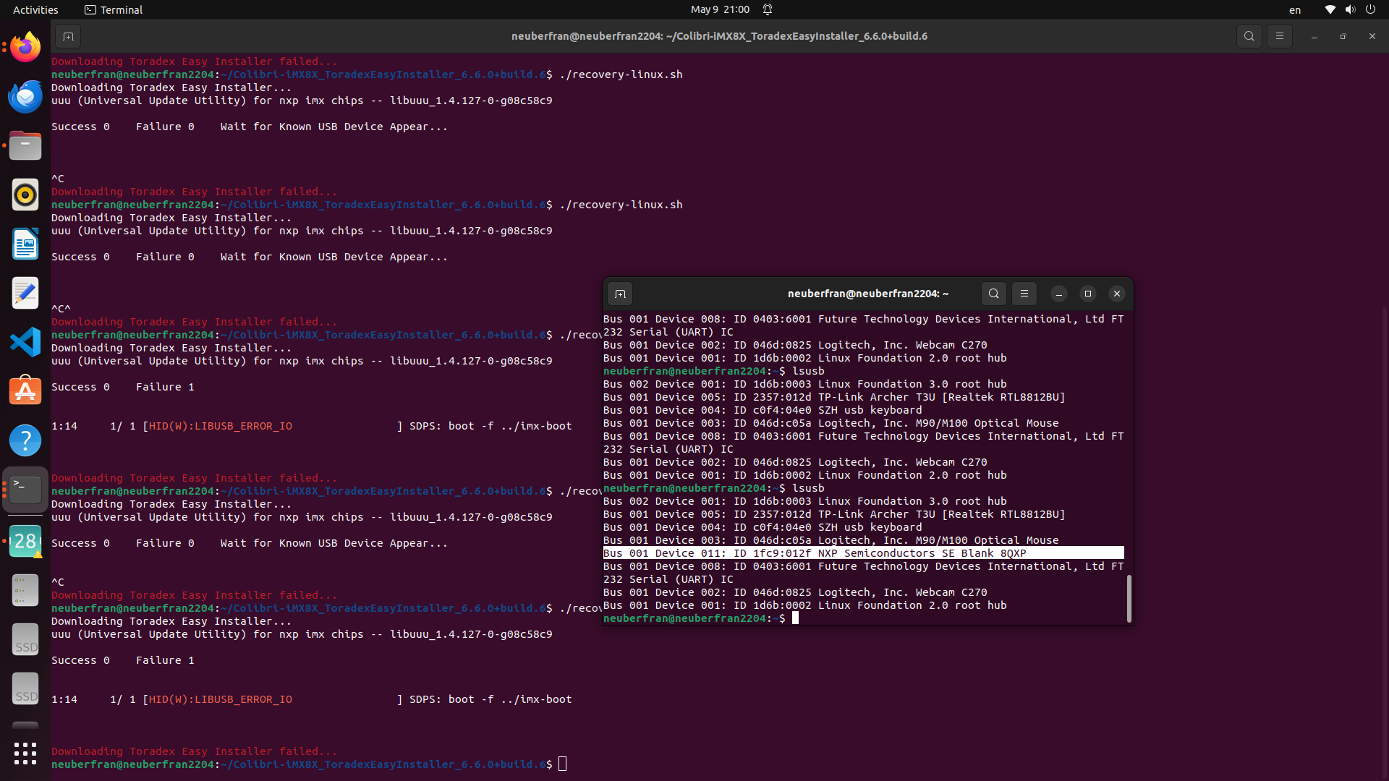
Task: Select the Terminal icon in dock
Action: pyautogui.click(x=25, y=490)
